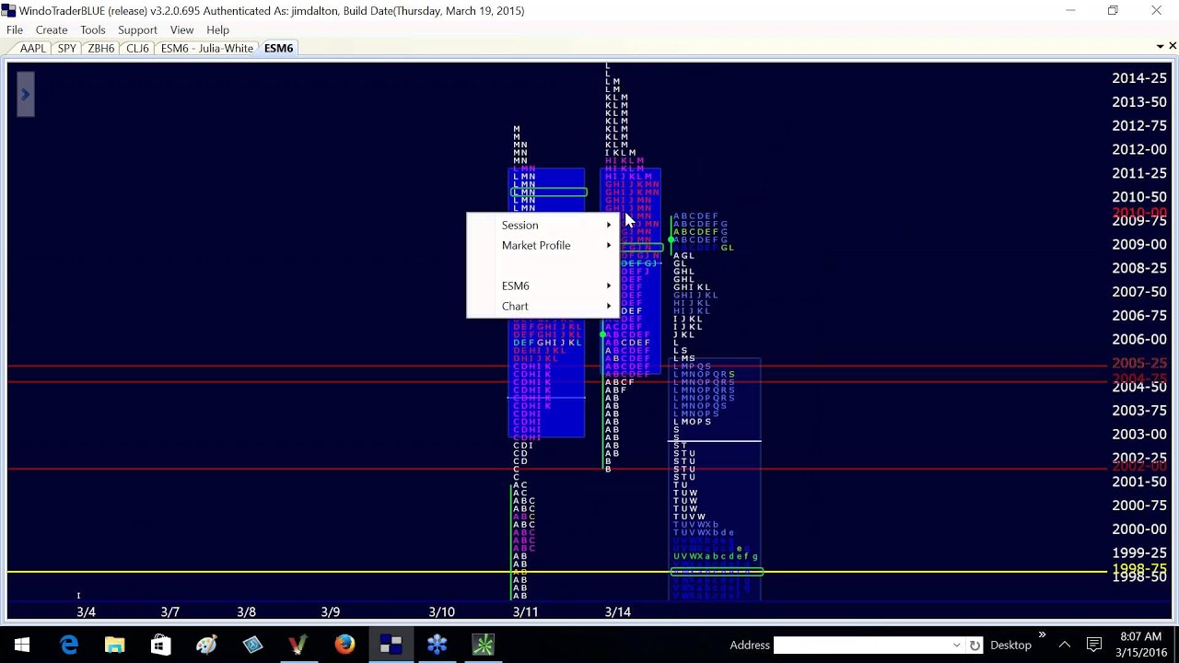Click the yellow 1998-75 price marker

pyautogui.click(x=1139, y=570)
